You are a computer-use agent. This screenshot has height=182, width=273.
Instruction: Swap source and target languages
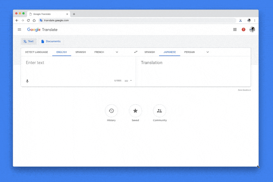pos(136,52)
